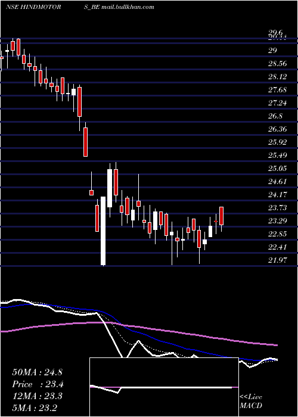
Task: Click the 21.97 price axis label
Action: tap(278, 260)
